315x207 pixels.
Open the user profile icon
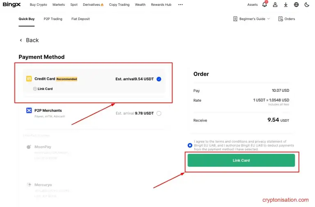tap(275, 5)
